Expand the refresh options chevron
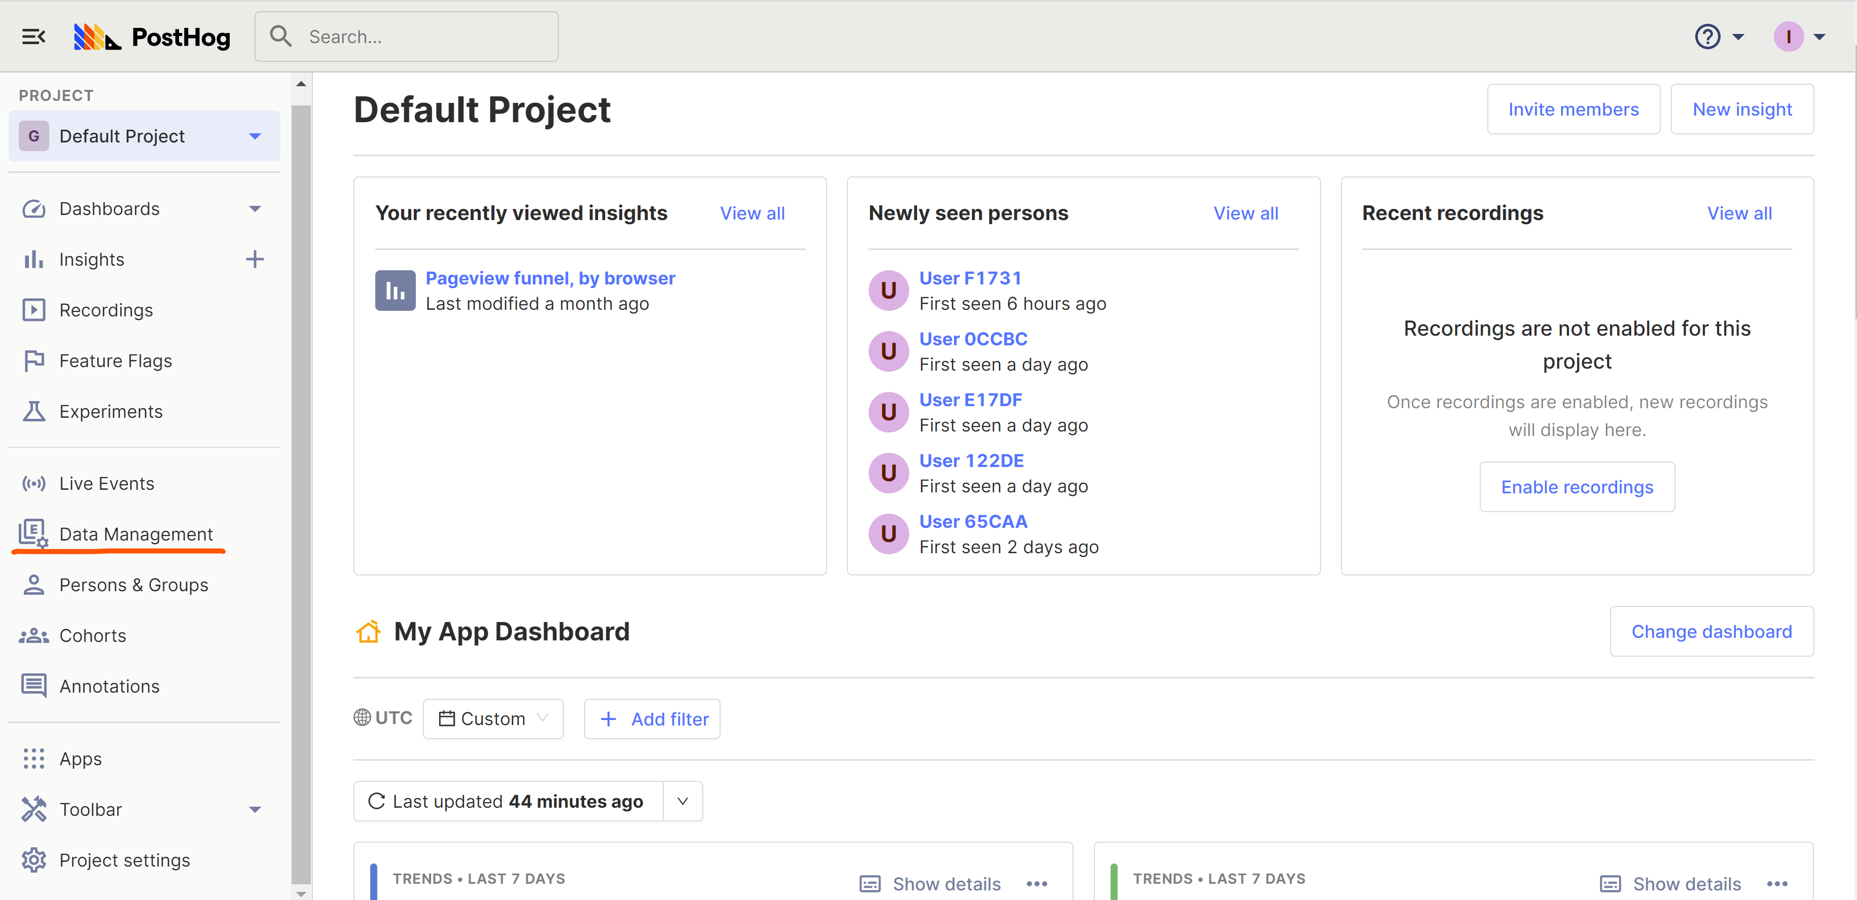1857x900 pixels. 683,801
